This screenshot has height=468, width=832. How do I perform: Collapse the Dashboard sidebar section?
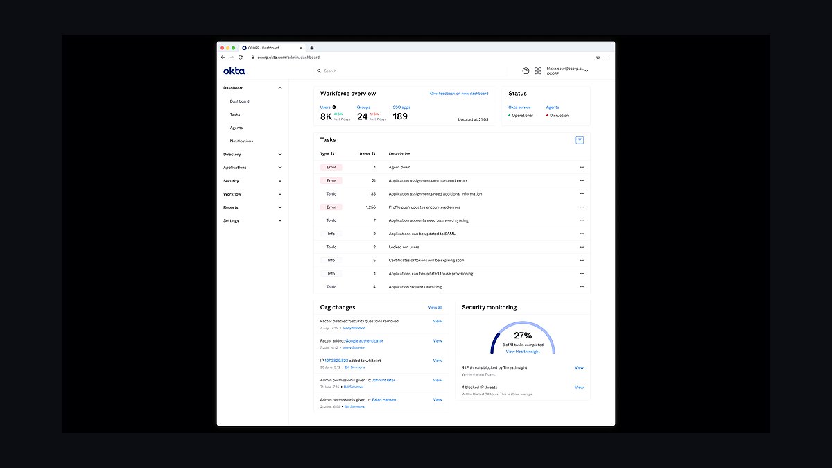point(280,88)
